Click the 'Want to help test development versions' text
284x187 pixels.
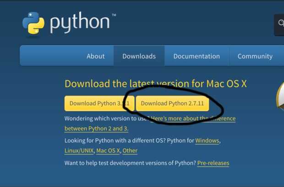click(x=130, y=163)
